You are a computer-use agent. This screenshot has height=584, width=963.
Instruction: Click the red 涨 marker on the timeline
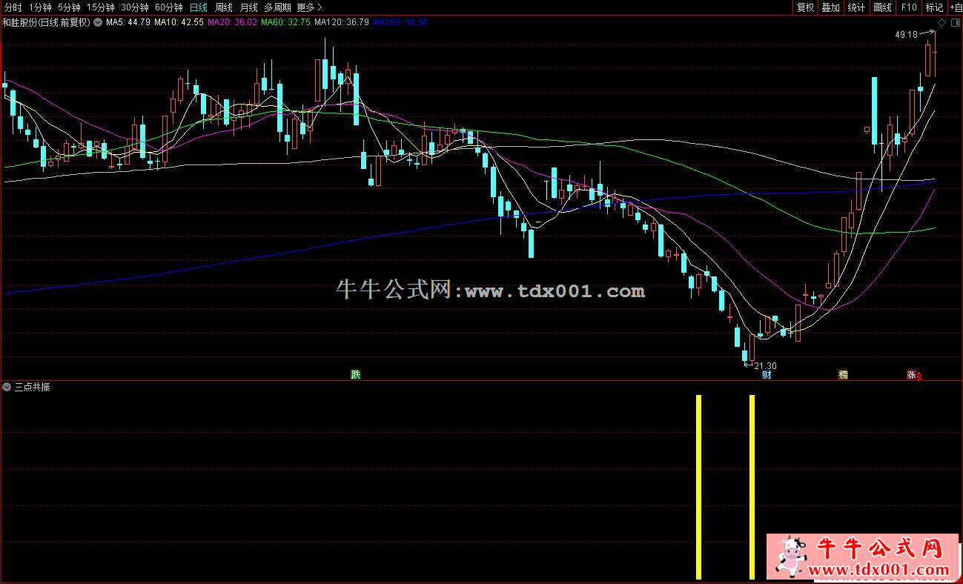pyautogui.click(x=911, y=375)
